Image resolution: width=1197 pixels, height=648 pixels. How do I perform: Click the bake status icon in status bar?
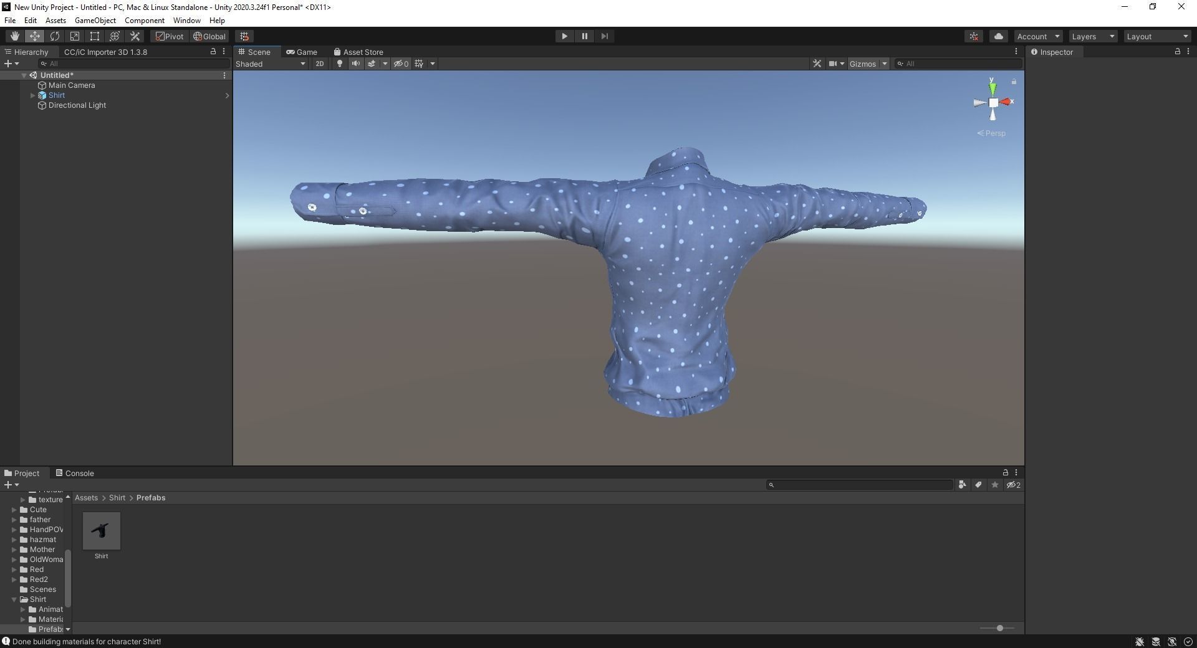pyautogui.click(x=1155, y=641)
